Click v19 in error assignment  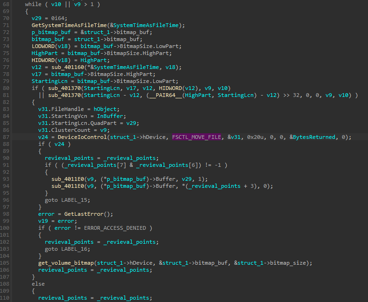pos(43,221)
